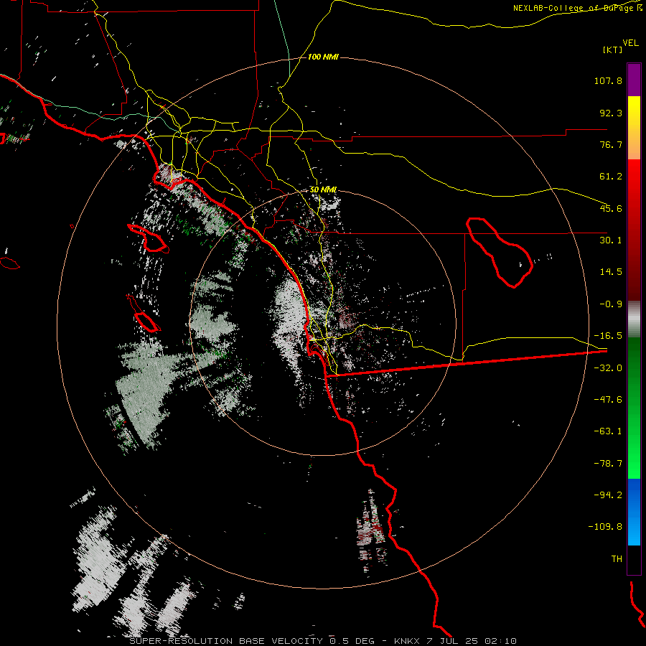Click the -32.0 scale value
This screenshot has height=646, width=646.
click(x=608, y=368)
